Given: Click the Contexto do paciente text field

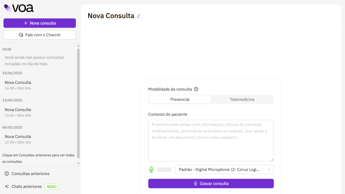Looking at the screenshot, I should tap(211, 140).
